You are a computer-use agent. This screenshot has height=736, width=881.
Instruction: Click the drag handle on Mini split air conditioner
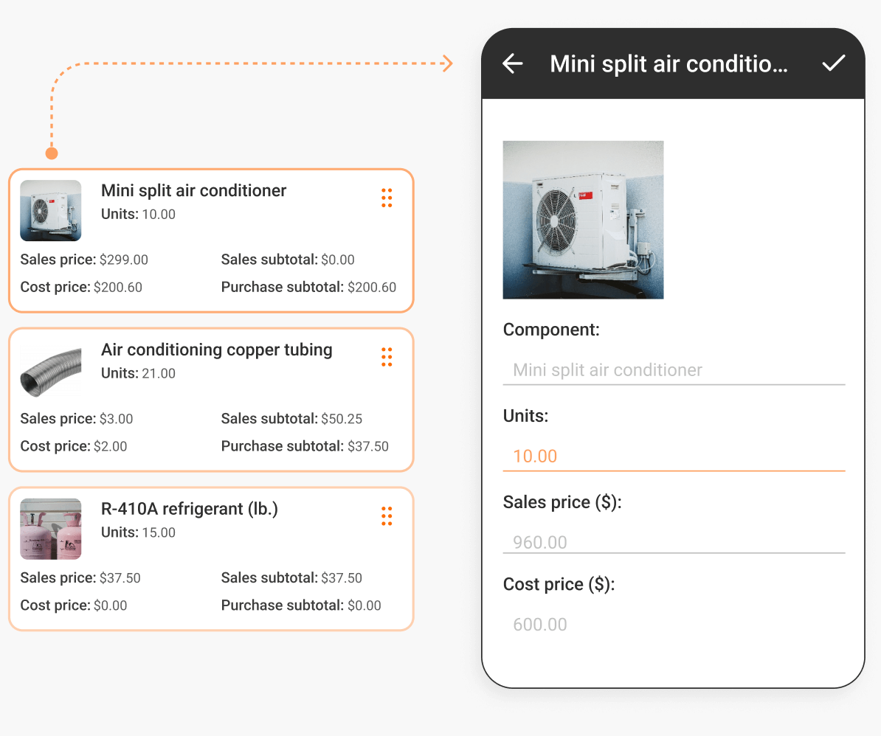[387, 198]
